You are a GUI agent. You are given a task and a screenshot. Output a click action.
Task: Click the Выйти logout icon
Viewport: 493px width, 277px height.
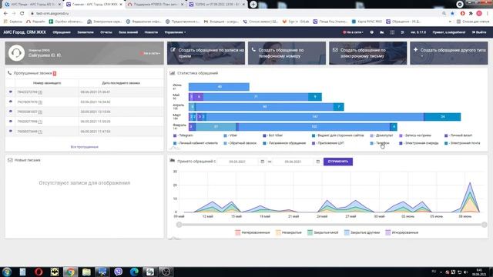coord(479,32)
